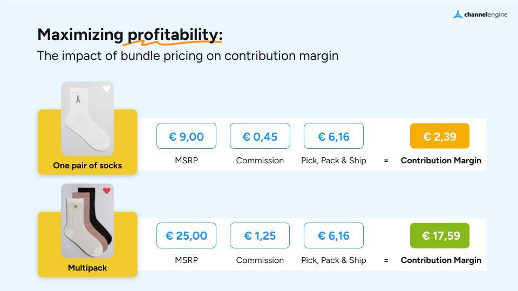
Task: Toggle white heart on single sock image
Action: point(107,88)
